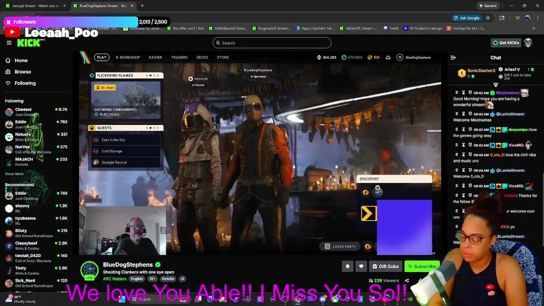
Task: Click the Get KICKs button
Action: click(x=506, y=43)
